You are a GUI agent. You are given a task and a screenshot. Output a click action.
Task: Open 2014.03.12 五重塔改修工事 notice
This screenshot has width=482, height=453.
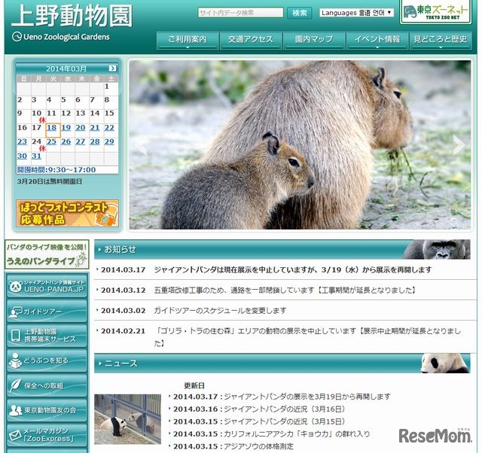285,290
